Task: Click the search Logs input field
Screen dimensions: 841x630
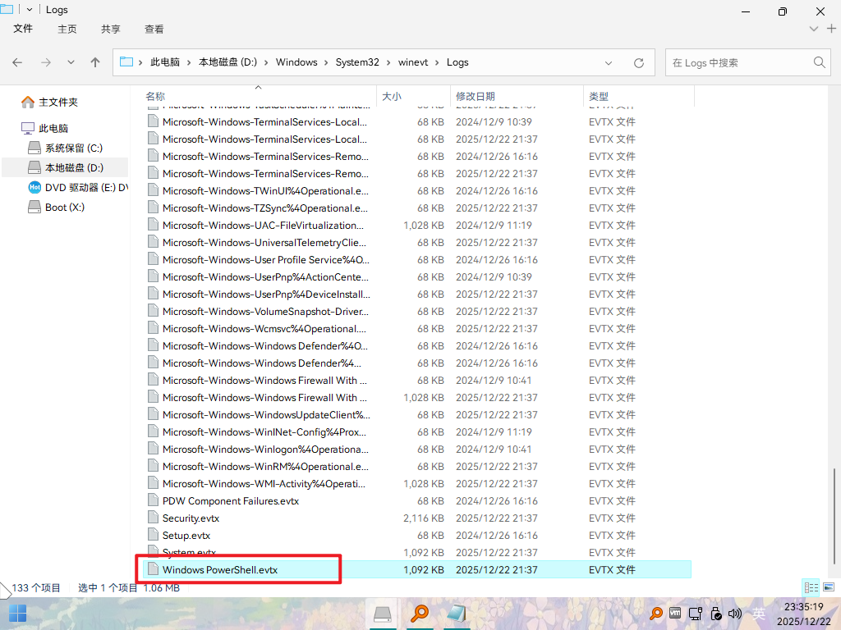Action: click(738, 62)
